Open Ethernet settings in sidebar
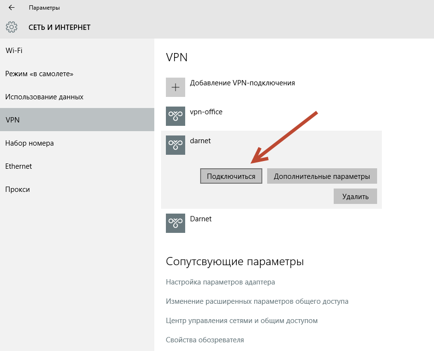Image resolution: width=434 pixels, height=351 pixels. point(18,166)
